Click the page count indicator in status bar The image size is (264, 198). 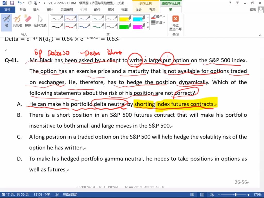(x=15, y=195)
